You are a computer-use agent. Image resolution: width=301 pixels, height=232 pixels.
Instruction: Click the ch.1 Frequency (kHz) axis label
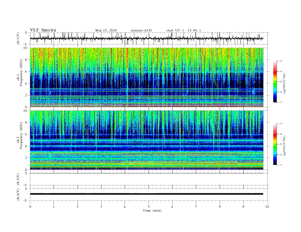[x=20, y=73]
